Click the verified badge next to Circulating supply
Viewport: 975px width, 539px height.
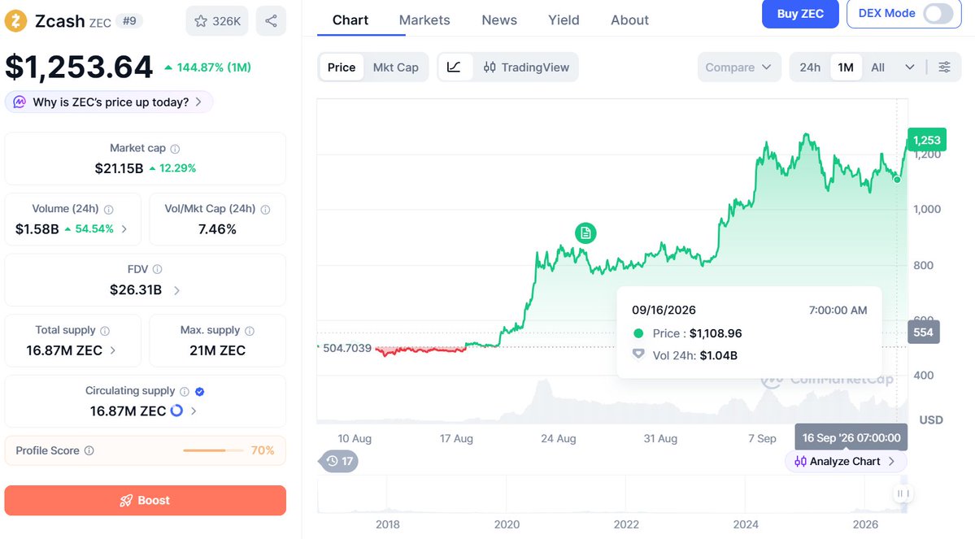pyautogui.click(x=199, y=392)
